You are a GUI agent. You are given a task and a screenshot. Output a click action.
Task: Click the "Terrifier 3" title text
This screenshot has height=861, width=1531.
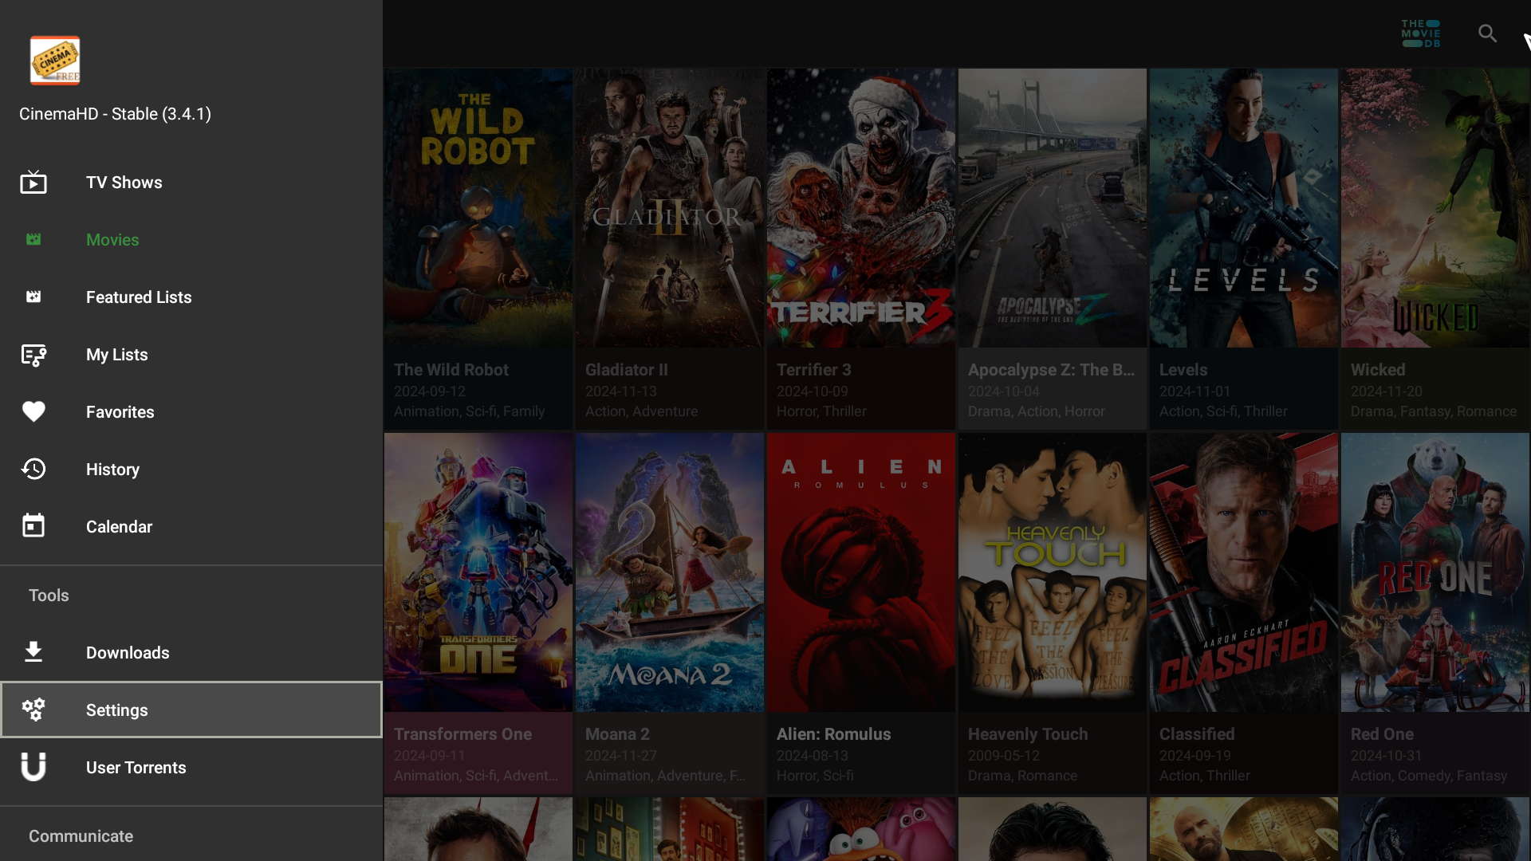point(814,370)
